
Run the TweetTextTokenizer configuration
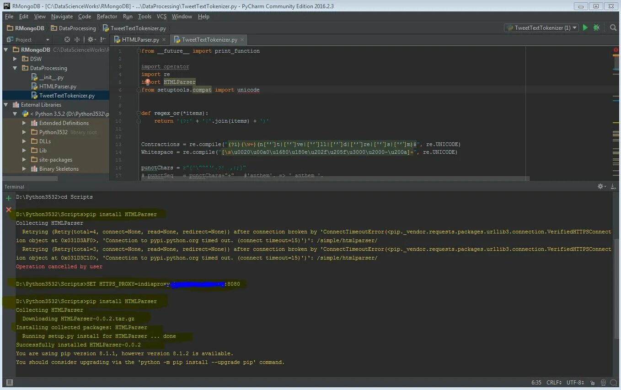point(585,27)
